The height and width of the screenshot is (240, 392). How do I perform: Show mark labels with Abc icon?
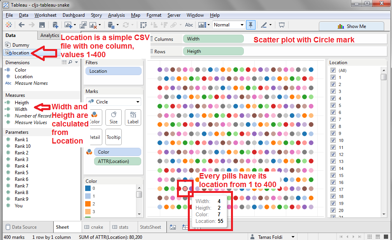pos(189,25)
